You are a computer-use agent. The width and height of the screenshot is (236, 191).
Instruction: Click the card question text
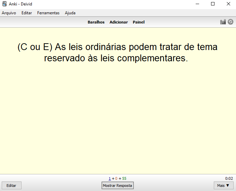117,52
